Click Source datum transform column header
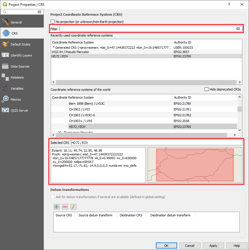This screenshot has width=249, height=250. (x=95, y=215)
